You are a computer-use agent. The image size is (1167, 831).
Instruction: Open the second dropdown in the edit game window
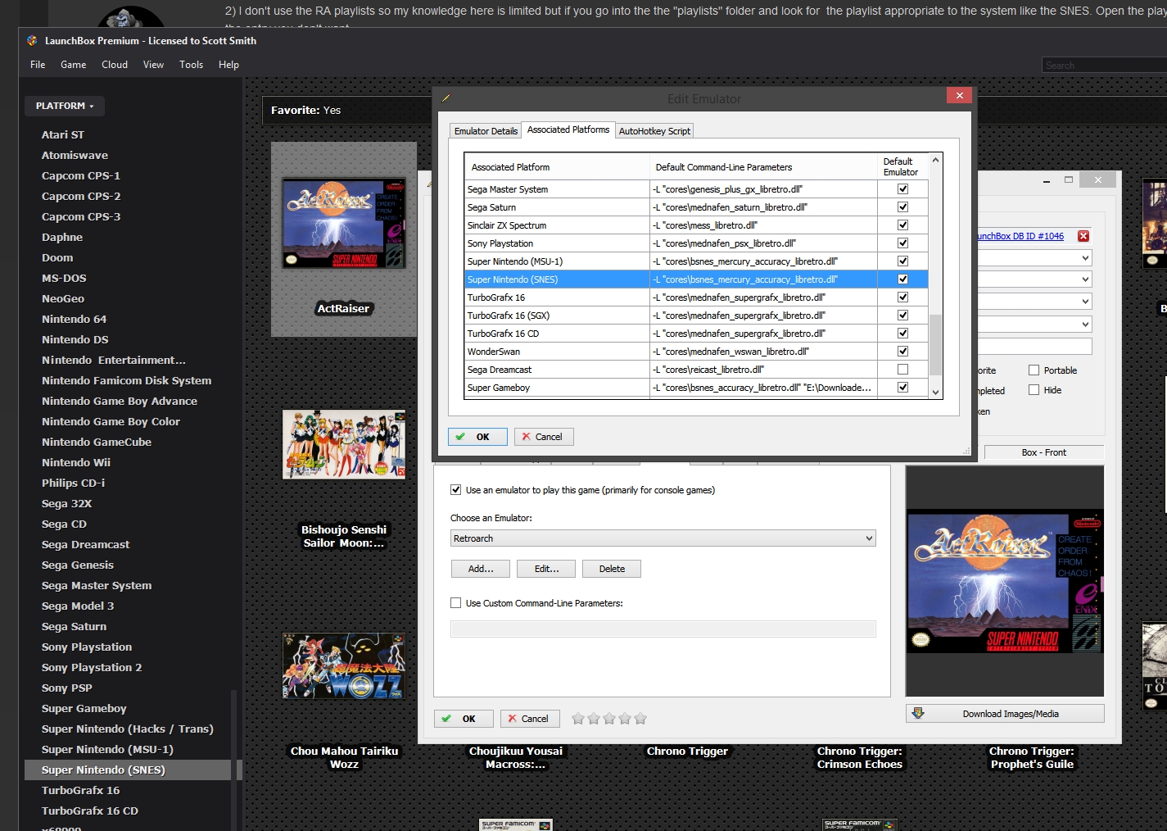click(1035, 279)
